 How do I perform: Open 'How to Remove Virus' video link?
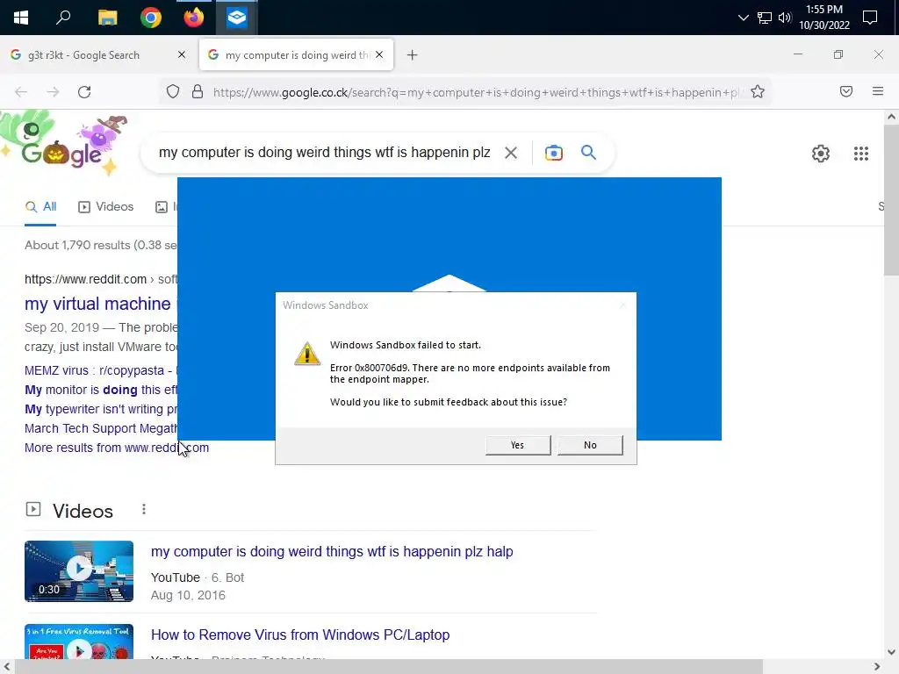[300, 635]
